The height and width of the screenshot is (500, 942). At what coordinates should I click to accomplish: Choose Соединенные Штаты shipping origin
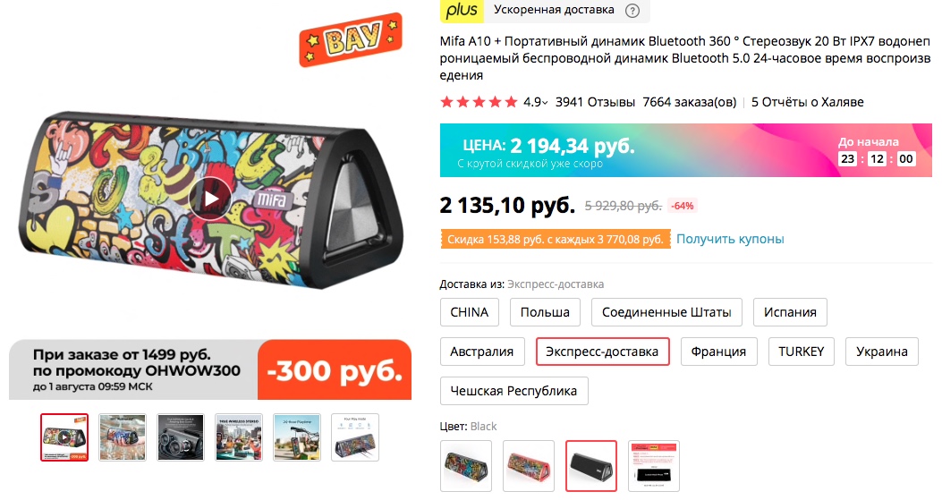click(666, 312)
